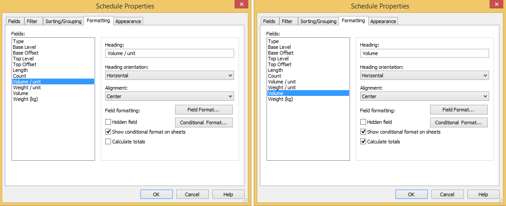506x206 pixels.
Task: Click Field Format button in right dialog
Action: tap(458, 110)
